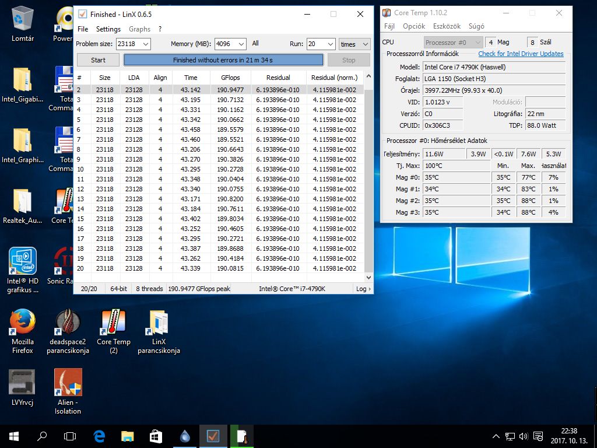Open File Explorer from the taskbar
Image resolution: width=597 pixels, height=448 pixels.
pyautogui.click(x=128, y=436)
